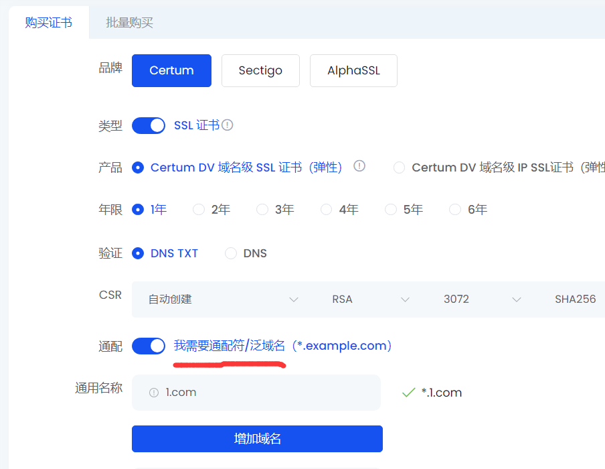
Task: Click the 增加域名 button
Action: click(x=257, y=439)
